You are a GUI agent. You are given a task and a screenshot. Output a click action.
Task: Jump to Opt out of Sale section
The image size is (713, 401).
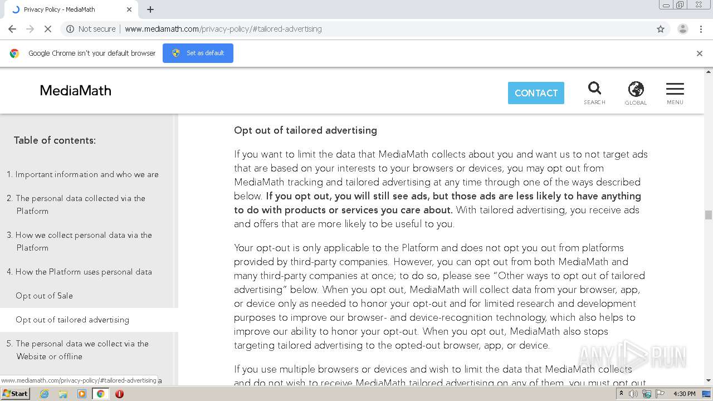pos(45,296)
